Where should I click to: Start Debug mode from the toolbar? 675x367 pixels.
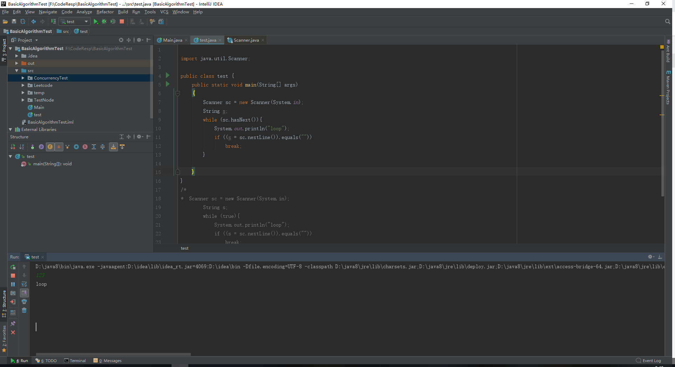click(104, 21)
